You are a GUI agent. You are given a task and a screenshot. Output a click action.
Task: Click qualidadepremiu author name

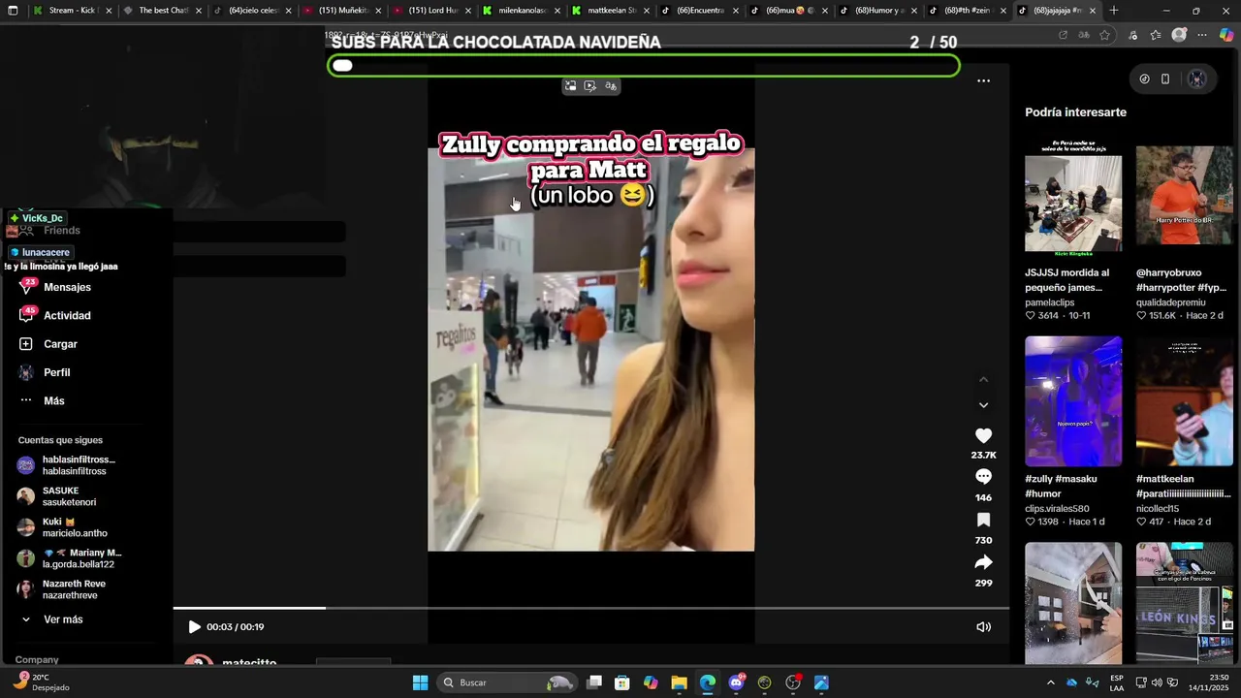[x=1171, y=302]
